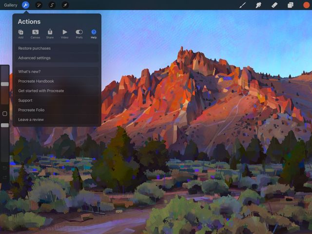This screenshot has width=312, height=234.
Task: Tap the redo arrow on sidebar
Action: coord(5,177)
